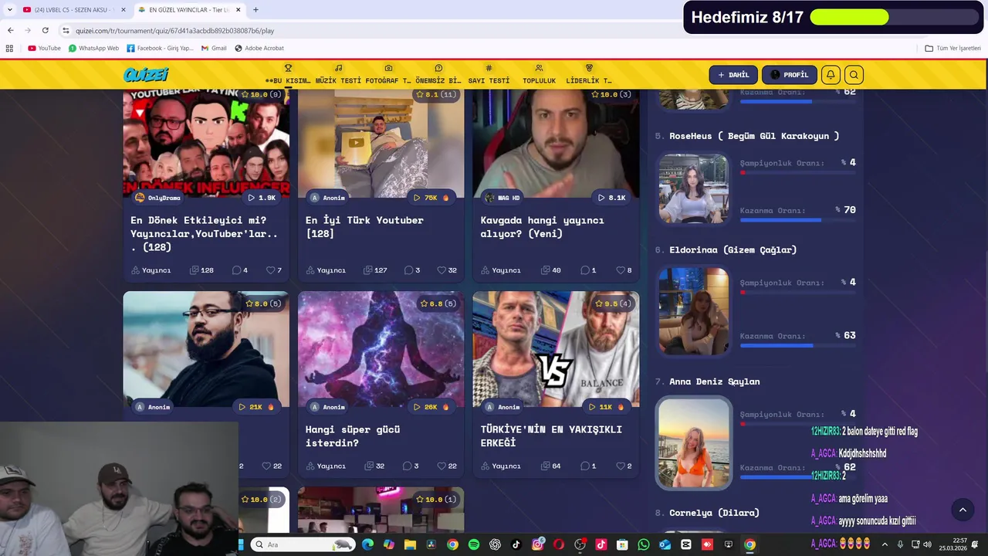The height and width of the screenshot is (556, 988).
Task: Click the OnlyDrama author label
Action: (157, 198)
